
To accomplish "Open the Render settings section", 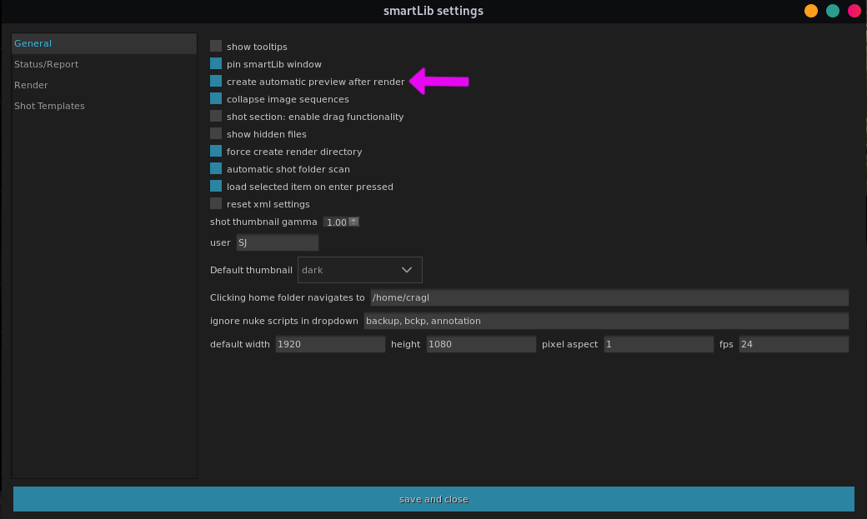I will tap(31, 84).
